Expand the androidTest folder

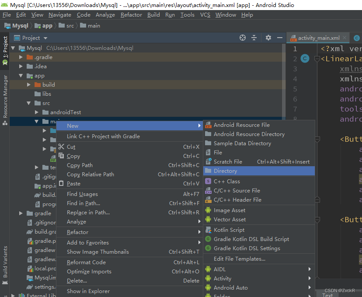[x=36, y=112]
